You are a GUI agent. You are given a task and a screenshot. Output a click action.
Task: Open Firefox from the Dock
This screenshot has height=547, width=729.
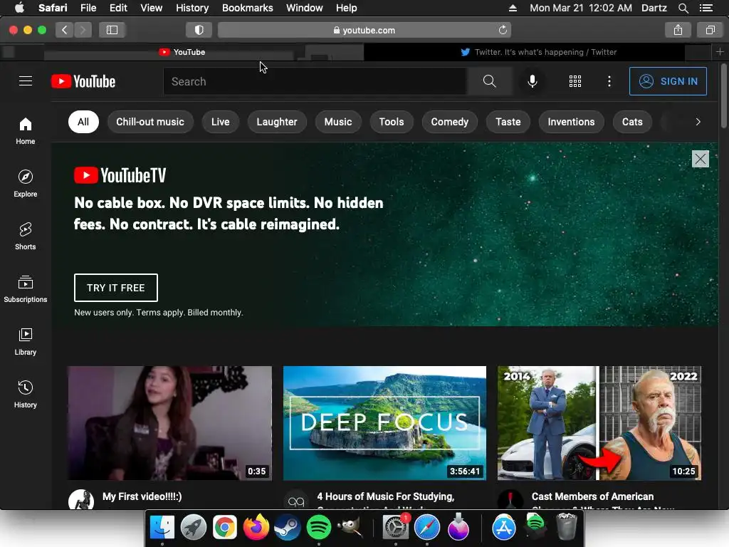(x=256, y=528)
